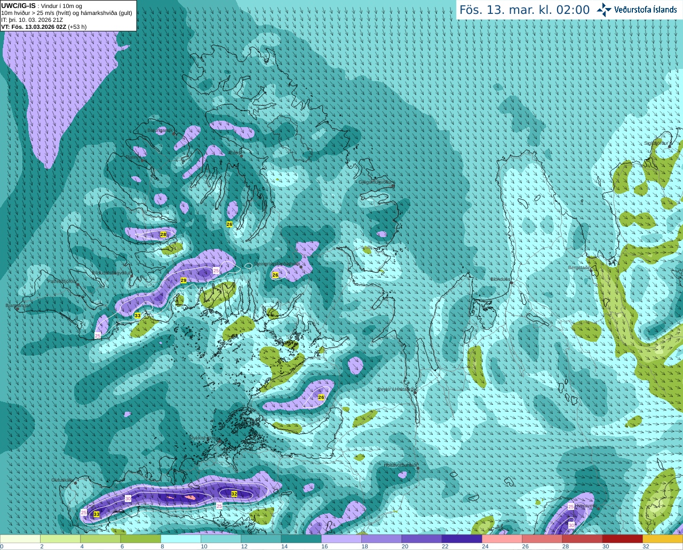Click the yellow 28 gust marker
Screen dimensions: 683x550
click(x=163, y=234)
